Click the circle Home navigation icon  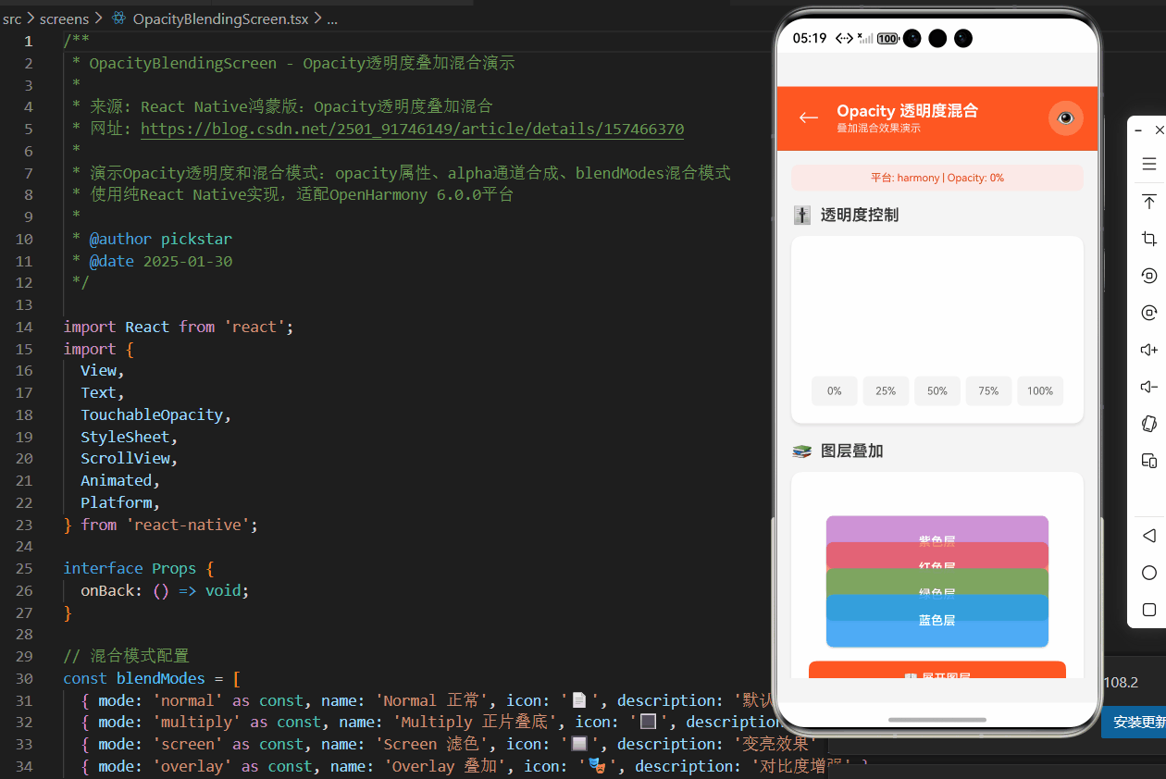coord(1148,573)
